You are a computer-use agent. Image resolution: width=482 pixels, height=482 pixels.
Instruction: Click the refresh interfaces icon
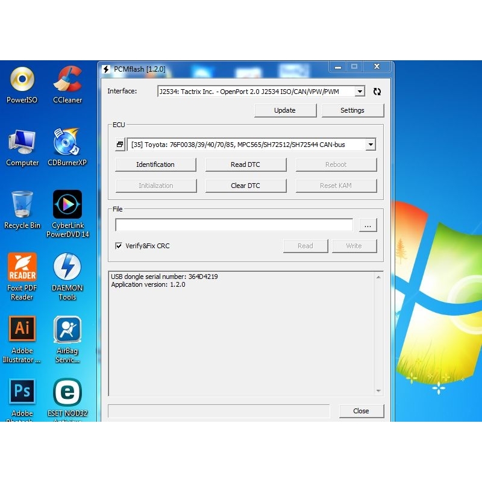click(377, 92)
